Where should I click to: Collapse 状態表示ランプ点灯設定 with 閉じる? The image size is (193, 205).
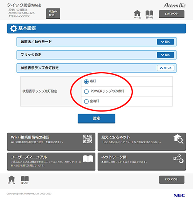tap(166, 68)
